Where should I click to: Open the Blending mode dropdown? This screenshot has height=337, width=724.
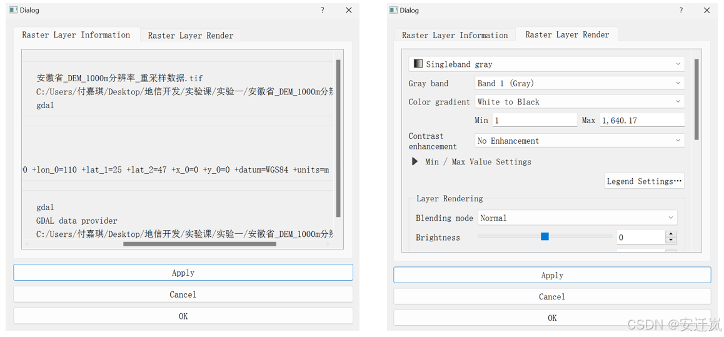point(578,218)
